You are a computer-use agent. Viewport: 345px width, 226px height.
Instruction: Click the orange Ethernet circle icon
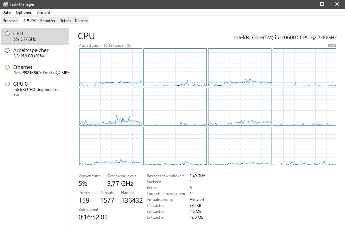[x=7, y=67]
